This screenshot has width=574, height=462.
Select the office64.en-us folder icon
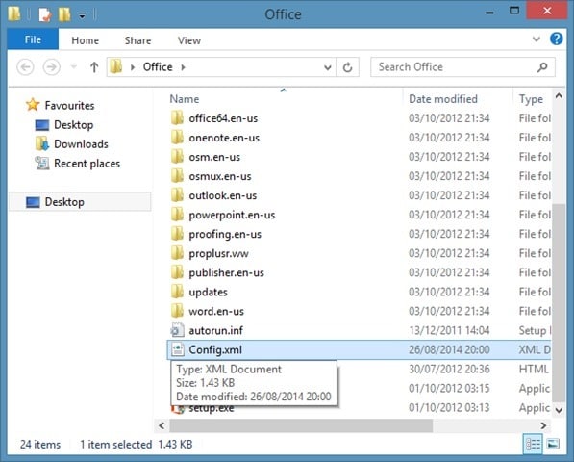click(178, 118)
